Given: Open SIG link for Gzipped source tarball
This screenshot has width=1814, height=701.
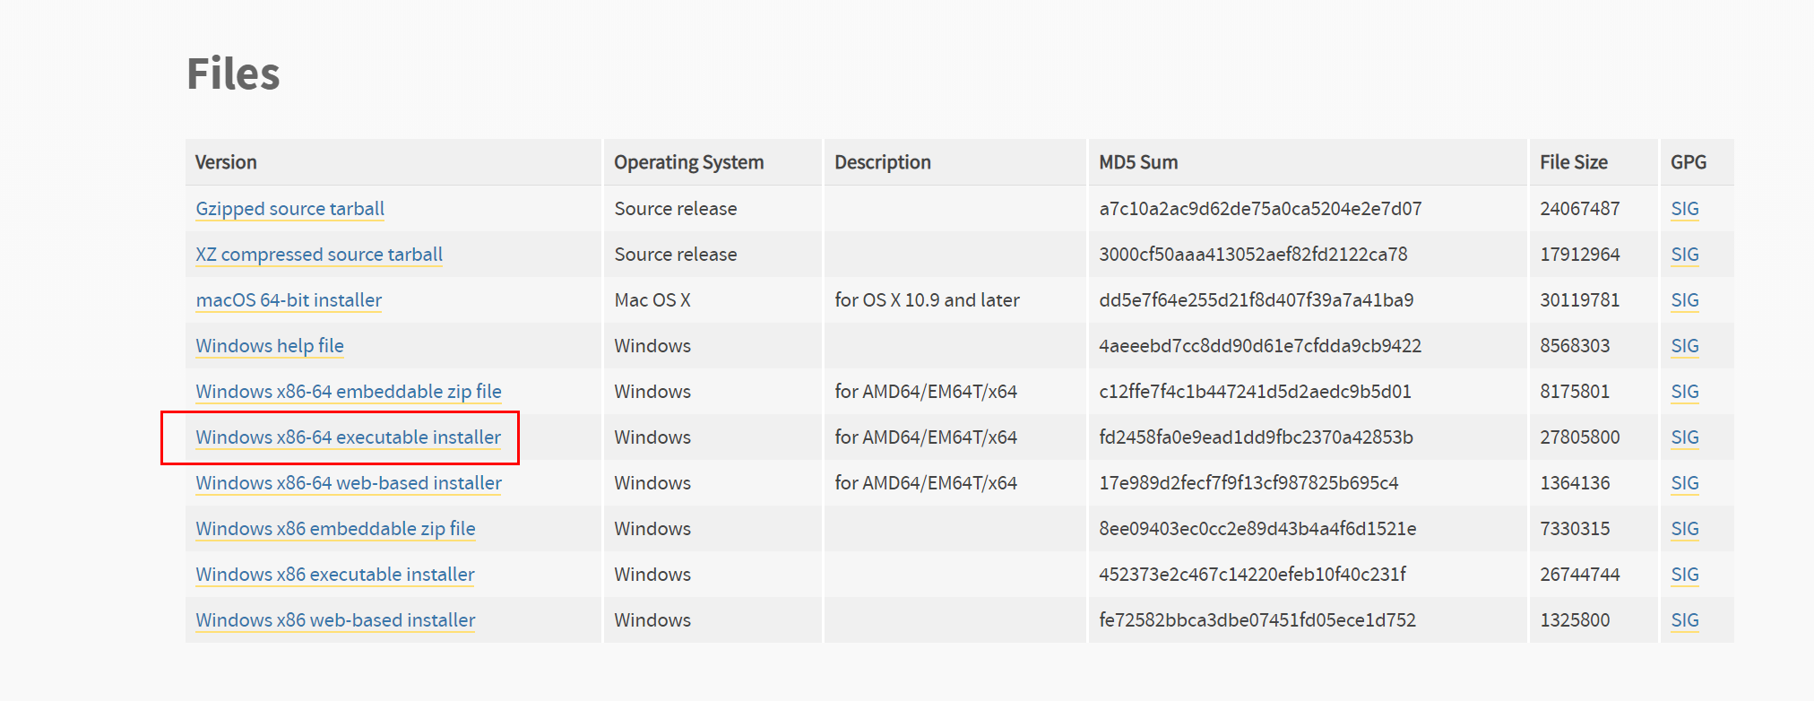Looking at the screenshot, I should (x=1684, y=209).
